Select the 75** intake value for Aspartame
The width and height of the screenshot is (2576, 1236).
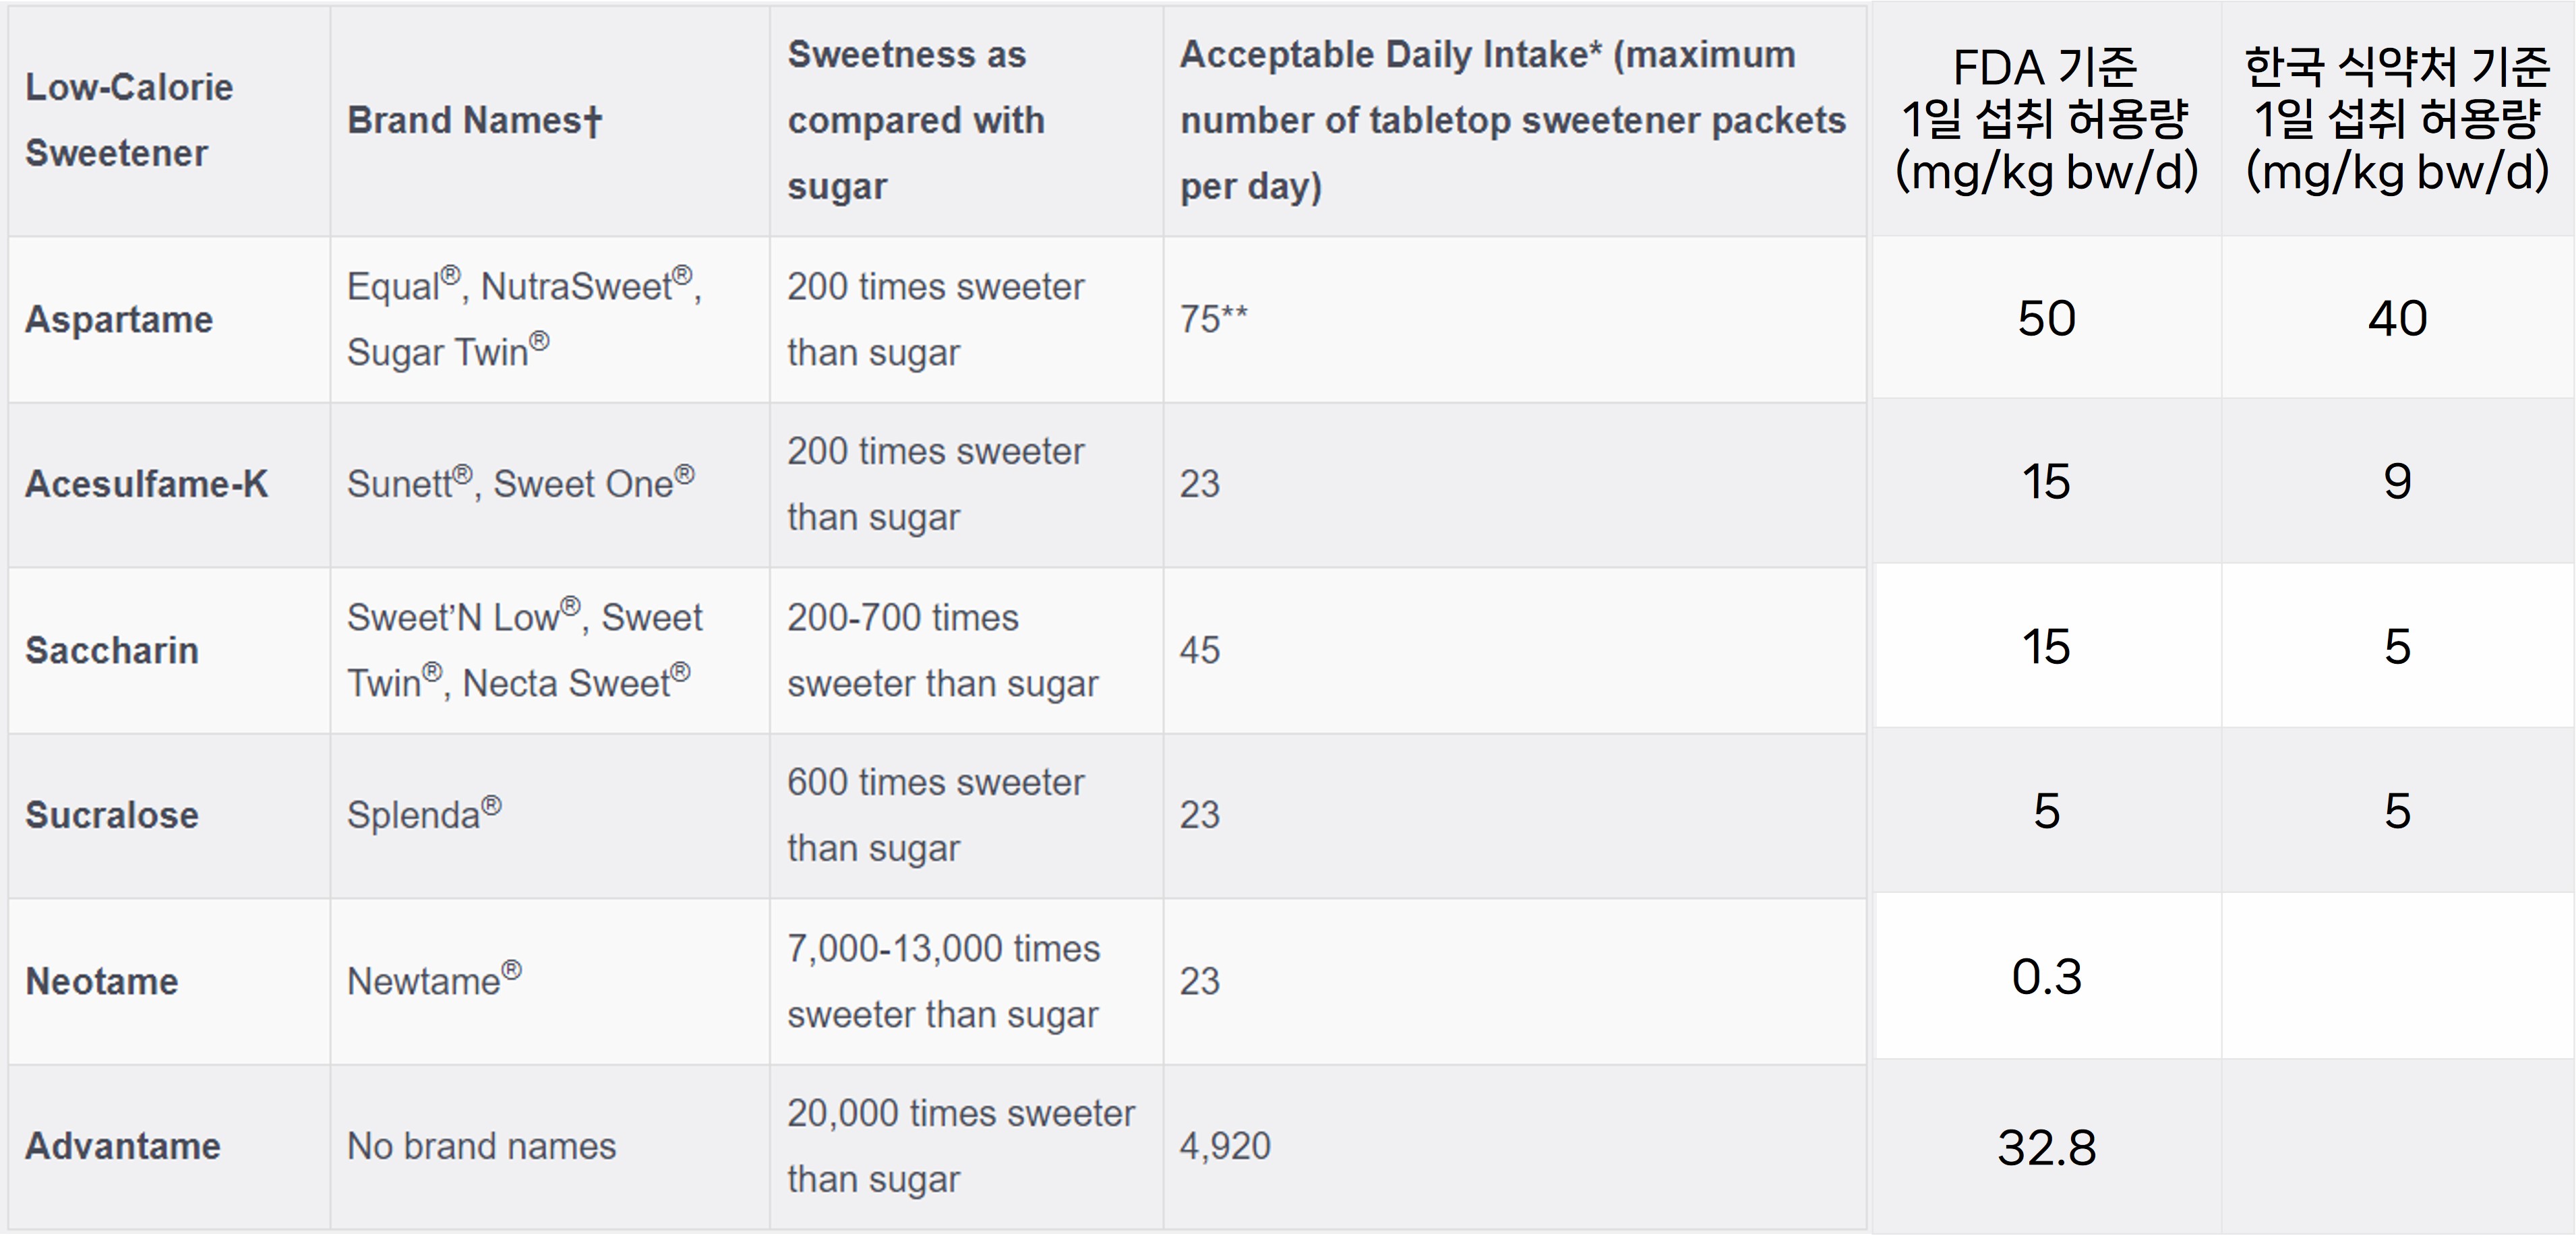(x=1213, y=319)
